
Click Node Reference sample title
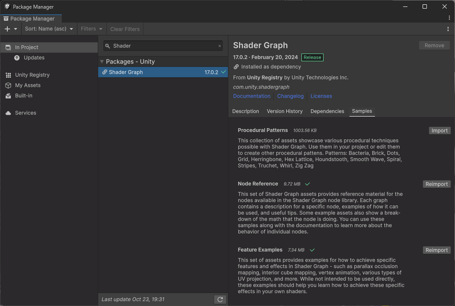click(258, 184)
